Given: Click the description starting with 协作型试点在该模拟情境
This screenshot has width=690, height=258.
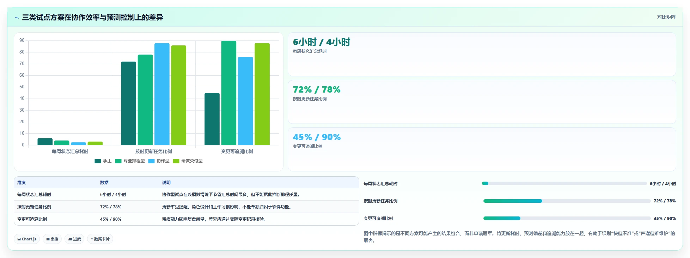Looking at the screenshot, I should [231, 195].
